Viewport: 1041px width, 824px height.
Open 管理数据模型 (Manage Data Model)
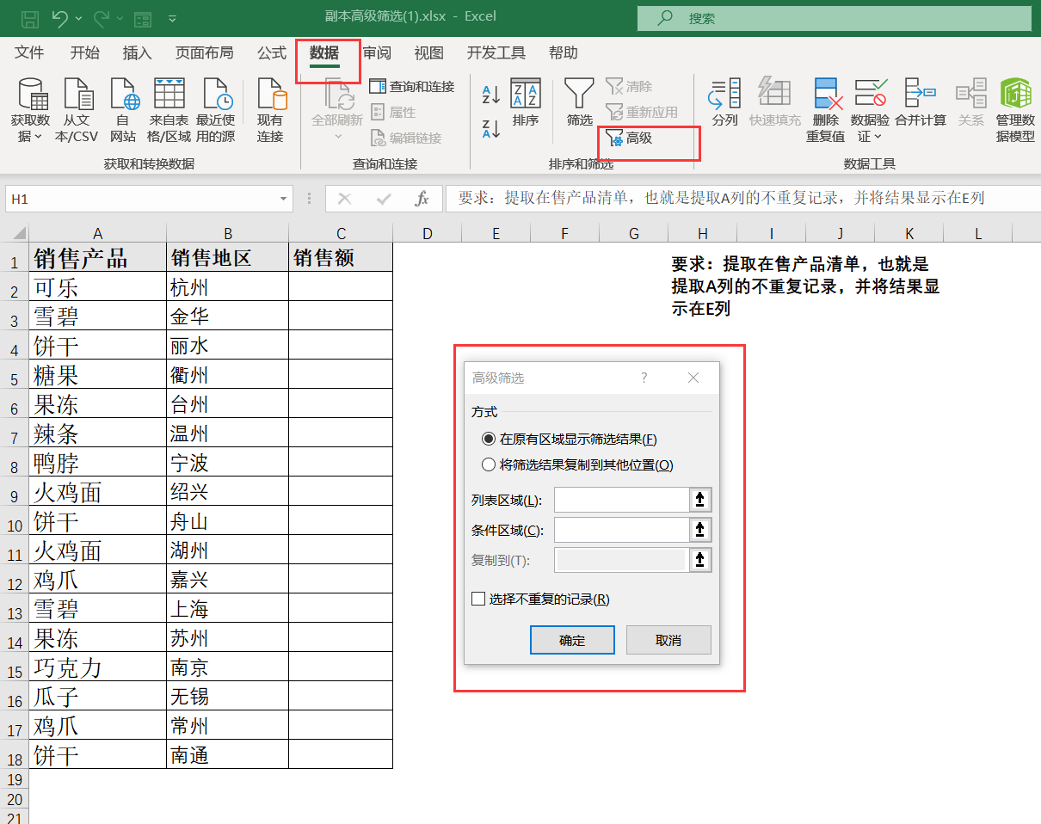coord(1015,110)
